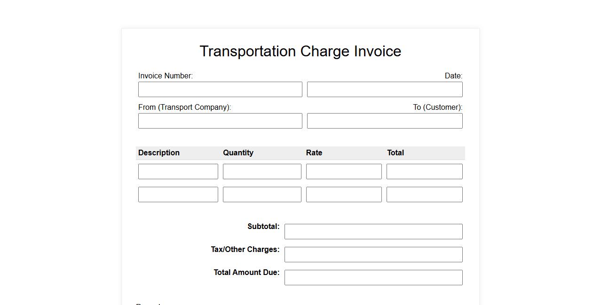Focus the first row Rate field
This screenshot has height=305, width=601.
(344, 172)
